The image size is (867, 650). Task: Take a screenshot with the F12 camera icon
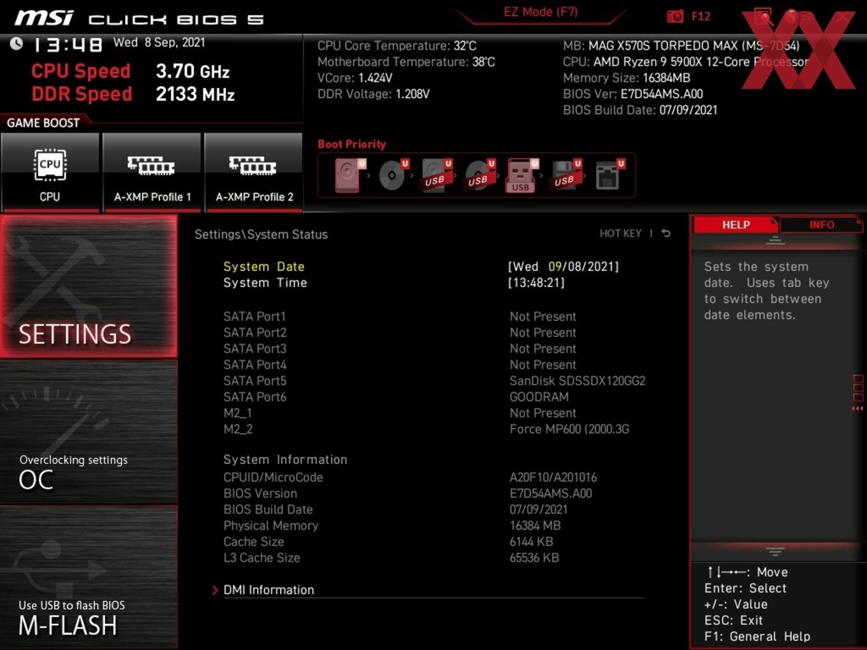(x=675, y=16)
